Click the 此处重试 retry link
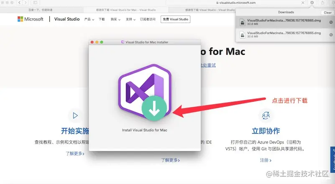 208,65
